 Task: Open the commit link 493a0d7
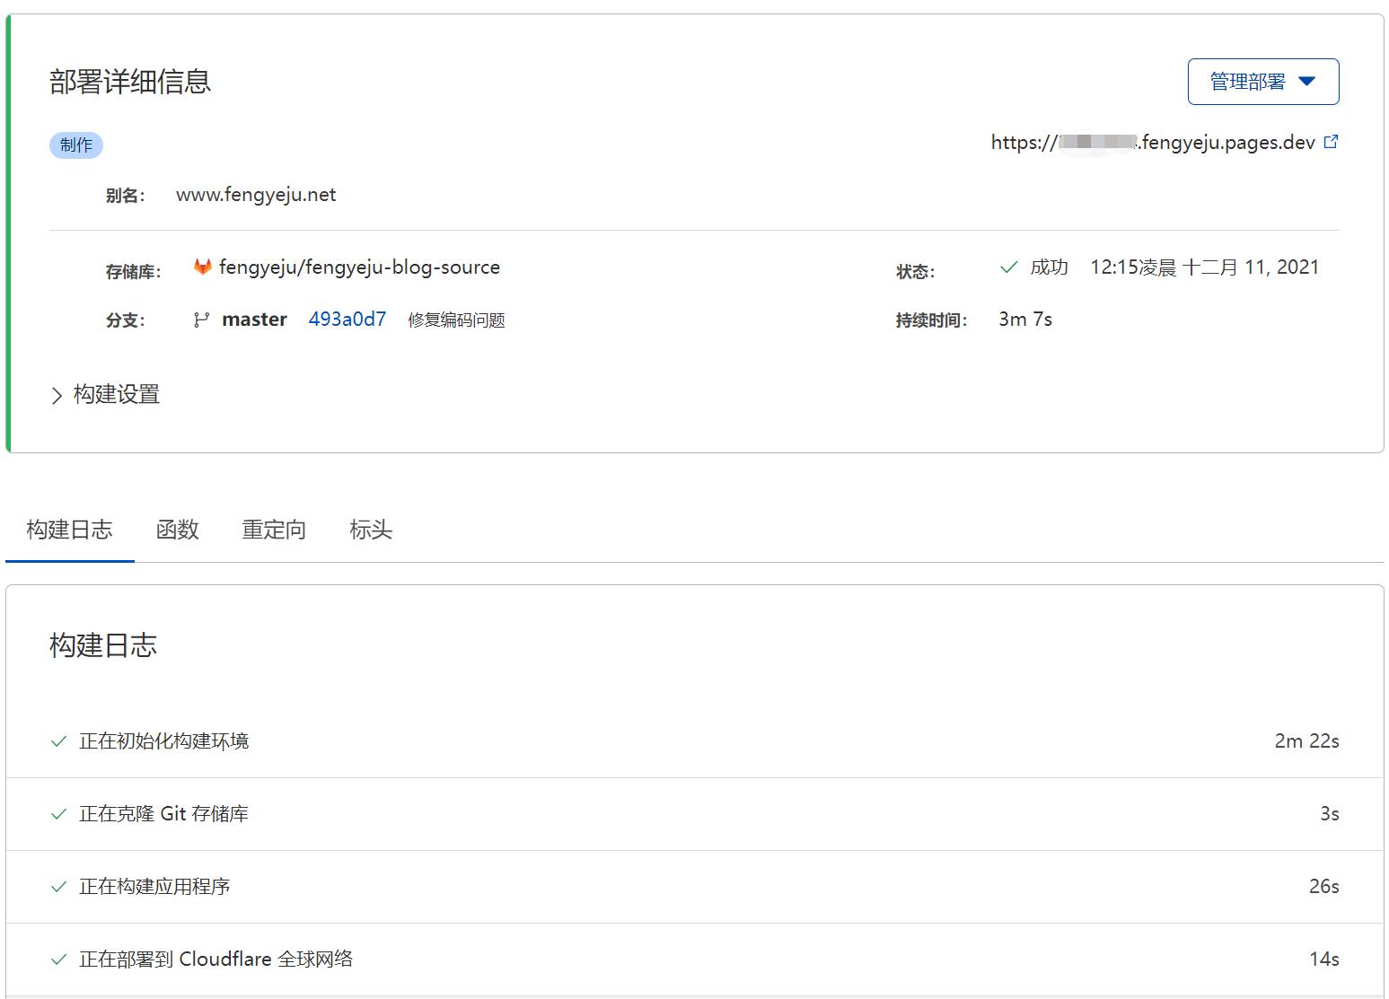point(347,320)
